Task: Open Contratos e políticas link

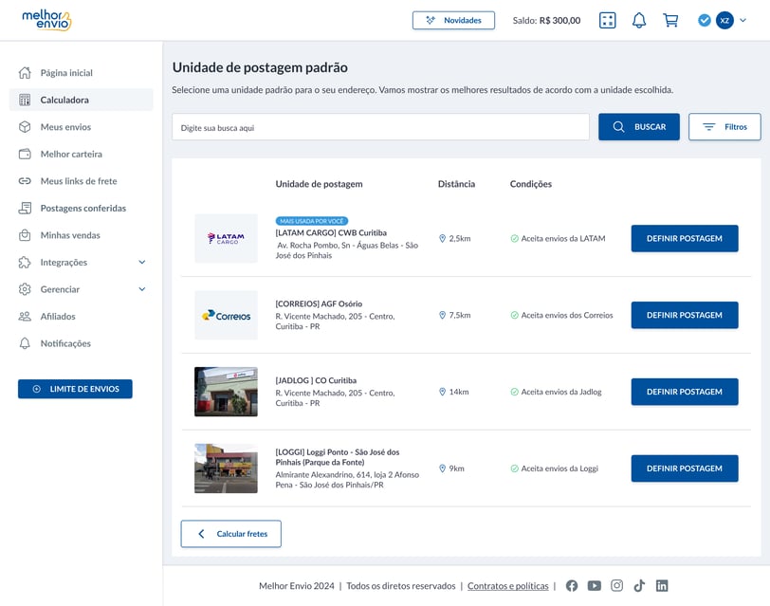Action: pos(507,586)
